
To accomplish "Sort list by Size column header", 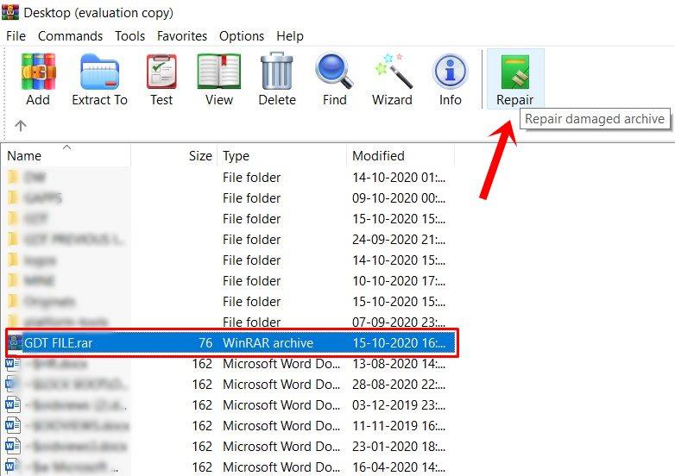I will click(x=199, y=156).
